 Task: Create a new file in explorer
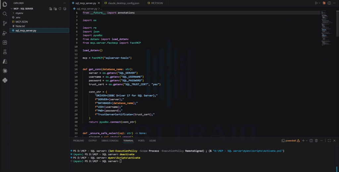coord(50,9)
